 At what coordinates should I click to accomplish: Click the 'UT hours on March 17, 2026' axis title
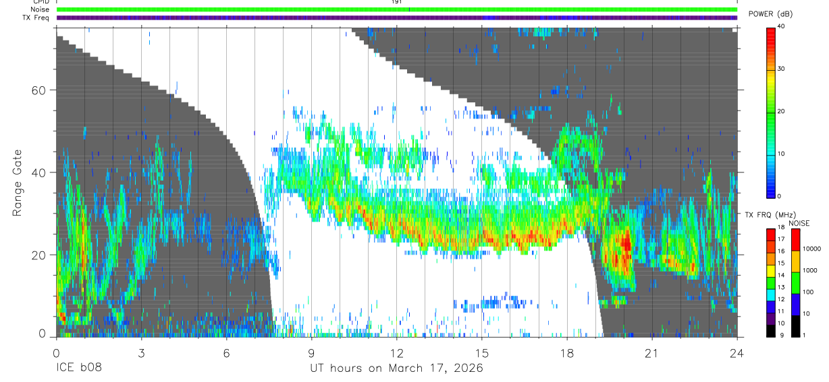(x=396, y=369)
